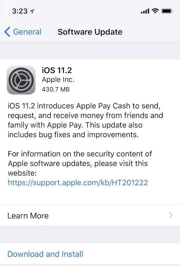
Task: Tap Download and Install
Action: pyautogui.click(x=45, y=254)
